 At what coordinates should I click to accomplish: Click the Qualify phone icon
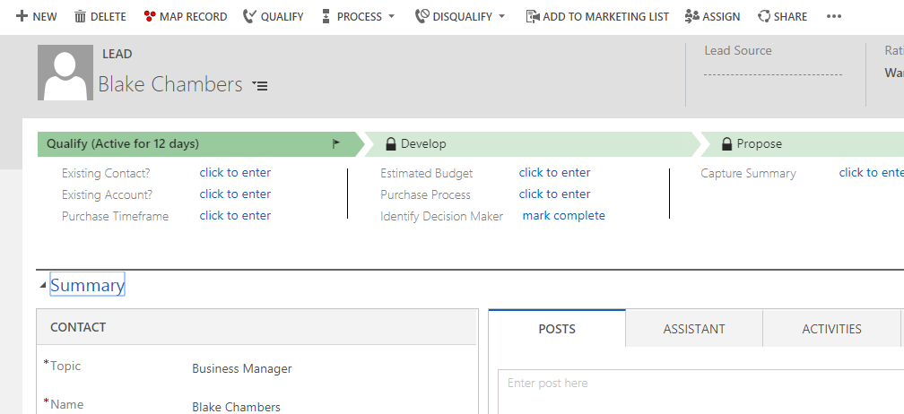(249, 17)
